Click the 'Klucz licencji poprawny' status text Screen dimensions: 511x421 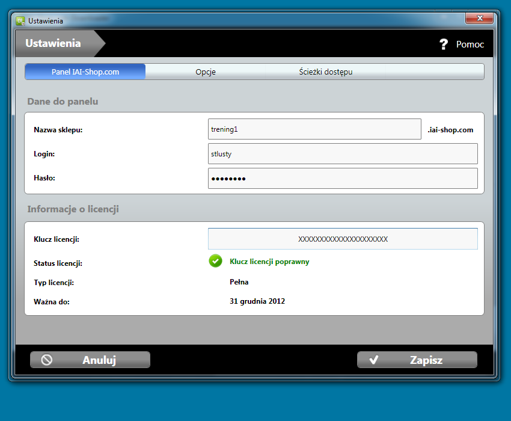coord(269,262)
